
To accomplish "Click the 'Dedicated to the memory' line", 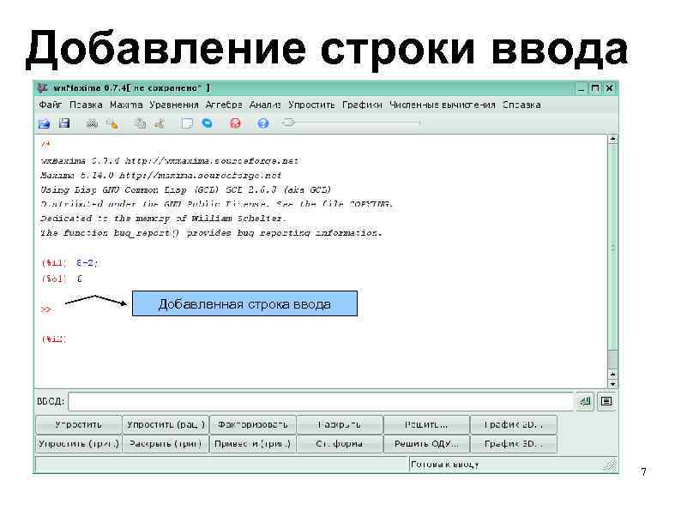I will pyautogui.click(x=163, y=219).
